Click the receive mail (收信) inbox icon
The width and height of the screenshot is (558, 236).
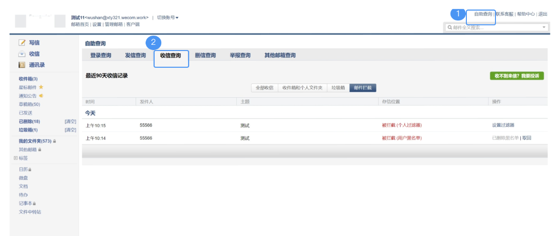click(x=21, y=54)
